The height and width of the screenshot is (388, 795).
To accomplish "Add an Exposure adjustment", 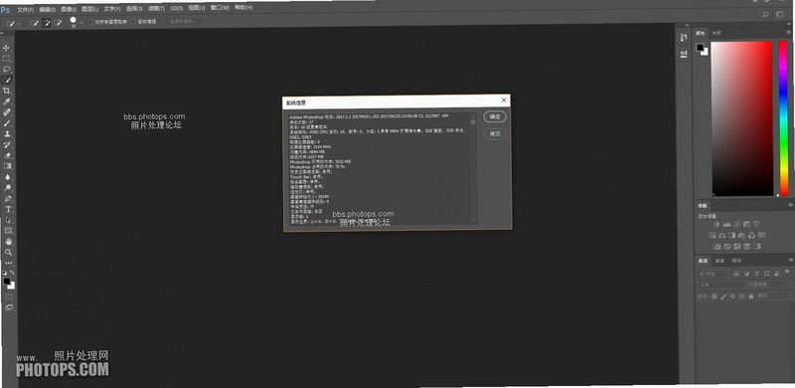I will point(746,224).
